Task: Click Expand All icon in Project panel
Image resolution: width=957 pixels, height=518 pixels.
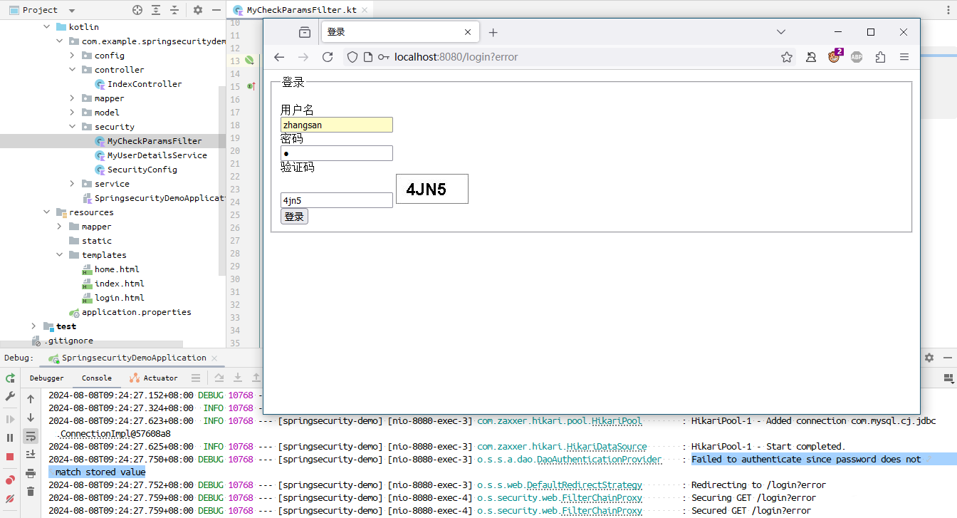Action: pos(156,10)
